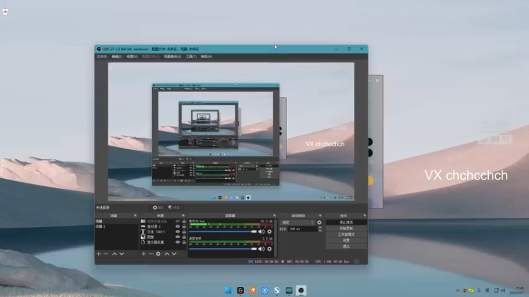529x297 pixels.
Task: Click the 时长 300 ms duration field
Action: pos(303,229)
